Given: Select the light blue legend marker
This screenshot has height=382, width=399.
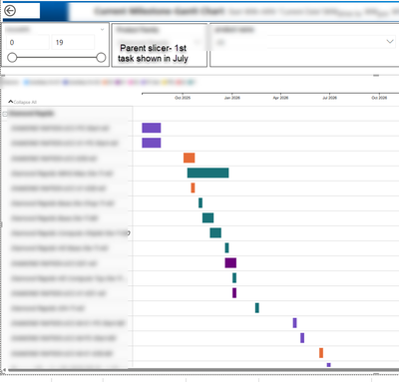Looking at the screenshot, I should pyautogui.click(x=27, y=82).
